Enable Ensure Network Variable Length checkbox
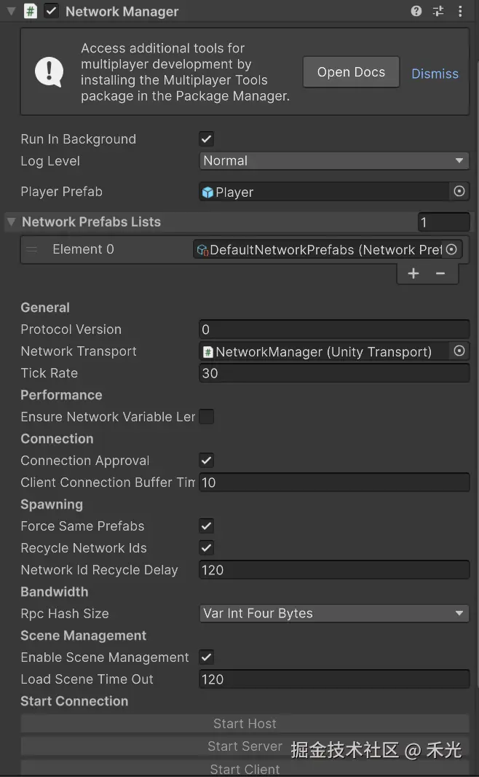This screenshot has height=777, width=479. coord(207,417)
